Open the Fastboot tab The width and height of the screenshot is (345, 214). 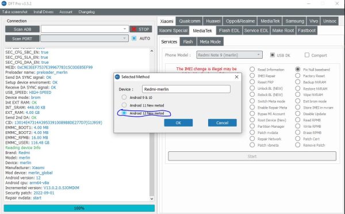(306, 30)
